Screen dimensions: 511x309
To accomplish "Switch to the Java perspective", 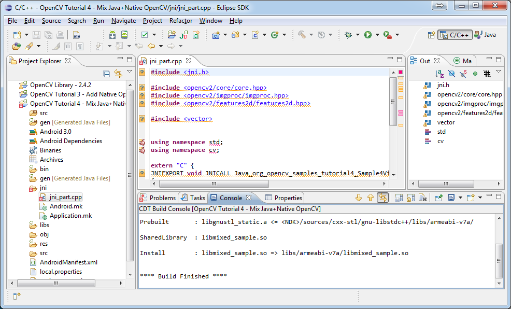I will point(486,35).
